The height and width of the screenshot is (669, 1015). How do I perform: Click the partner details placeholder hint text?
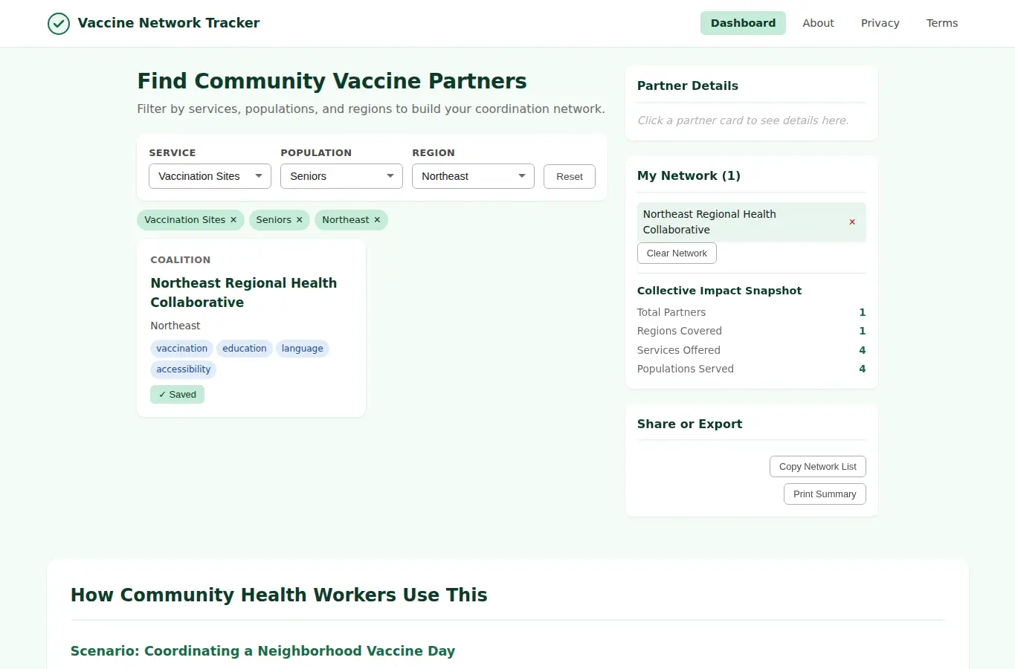(x=743, y=120)
